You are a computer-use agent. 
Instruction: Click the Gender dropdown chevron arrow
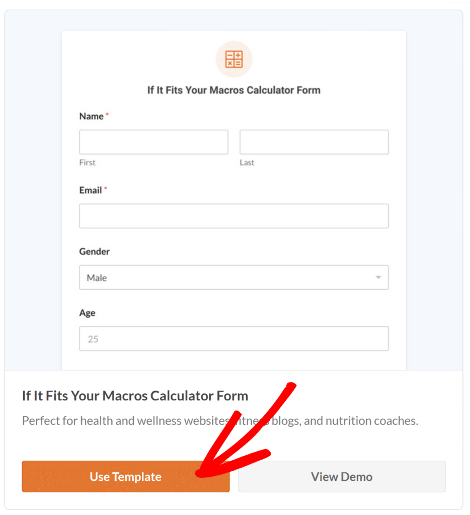[x=377, y=277]
